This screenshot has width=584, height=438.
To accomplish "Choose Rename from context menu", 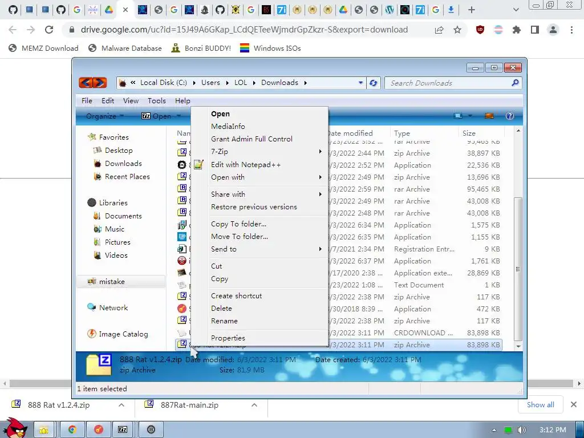I will click(224, 321).
